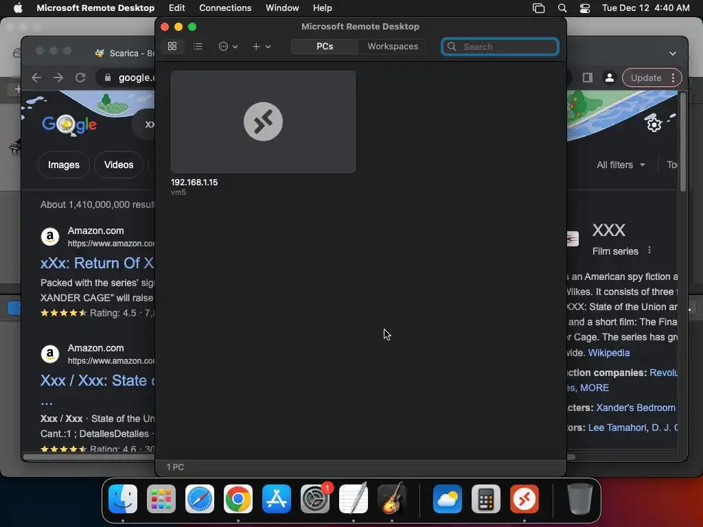
Task: Open the Wikipedia link in knowledge panel
Action: point(608,353)
